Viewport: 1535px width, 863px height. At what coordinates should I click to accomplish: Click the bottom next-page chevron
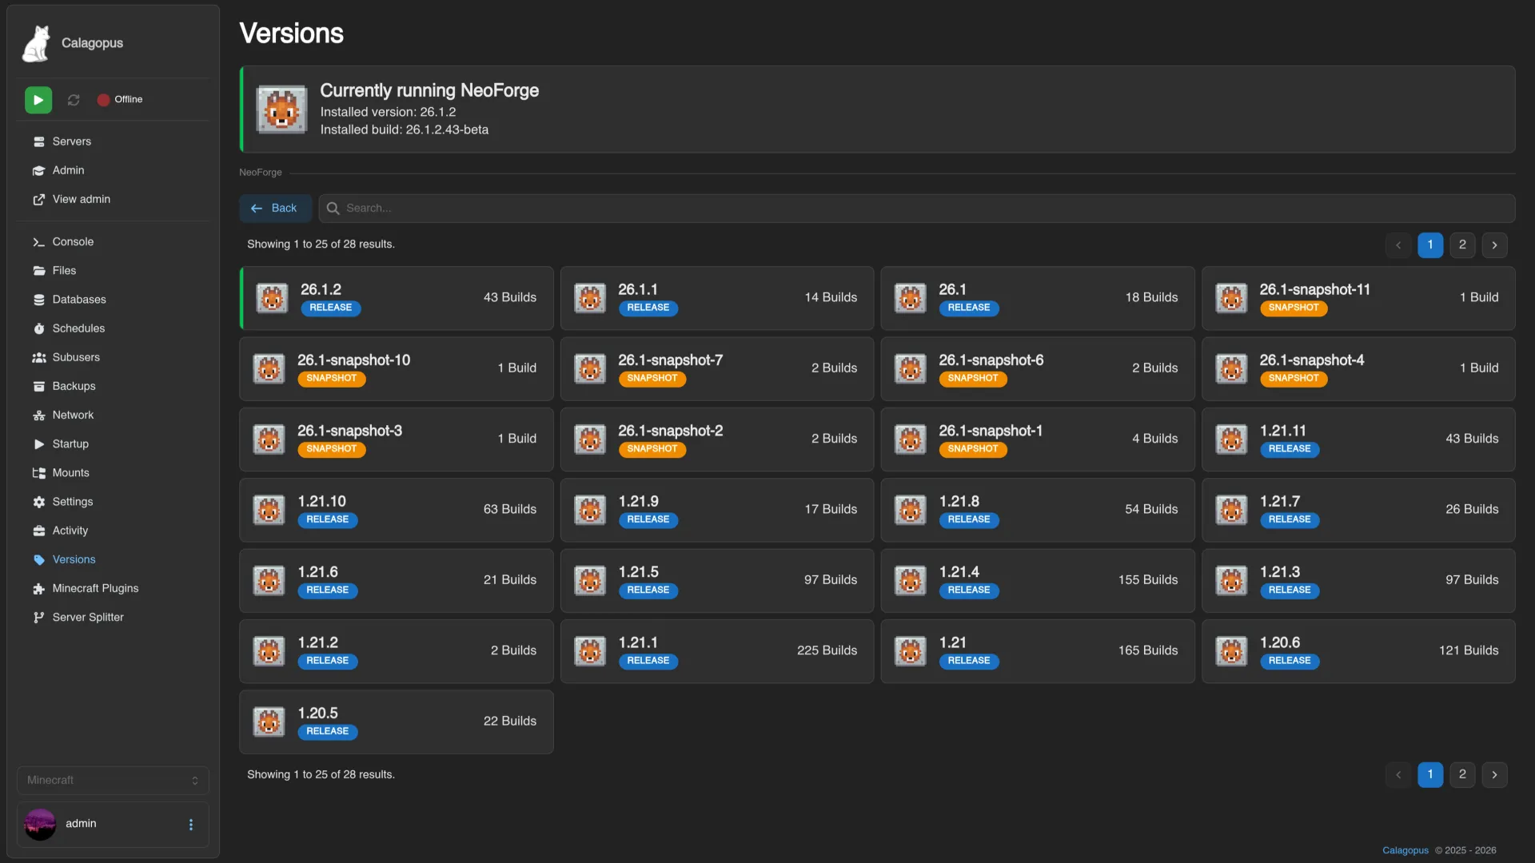point(1494,774)
